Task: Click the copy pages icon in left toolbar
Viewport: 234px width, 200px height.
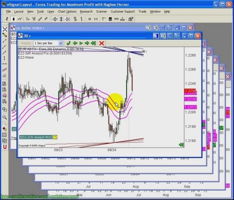Action: (5, 141)
